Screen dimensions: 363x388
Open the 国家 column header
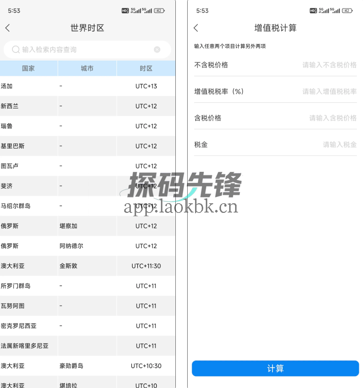(29, 68)
